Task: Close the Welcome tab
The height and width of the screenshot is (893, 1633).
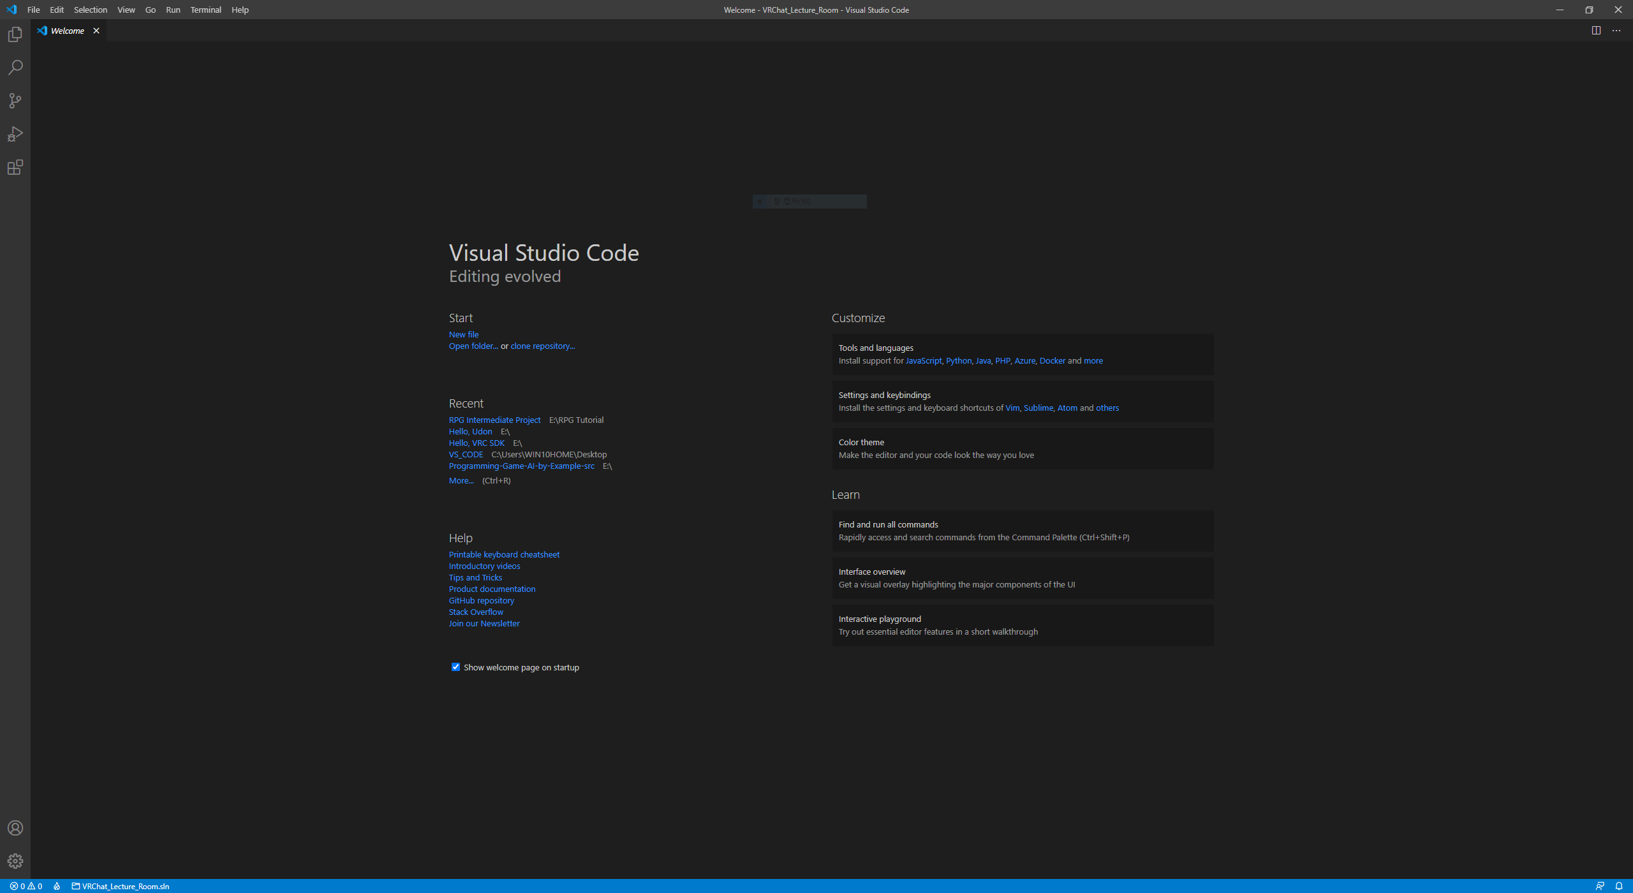Action: click(96, 31)
